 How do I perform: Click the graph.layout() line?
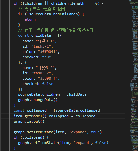[29, 121]
